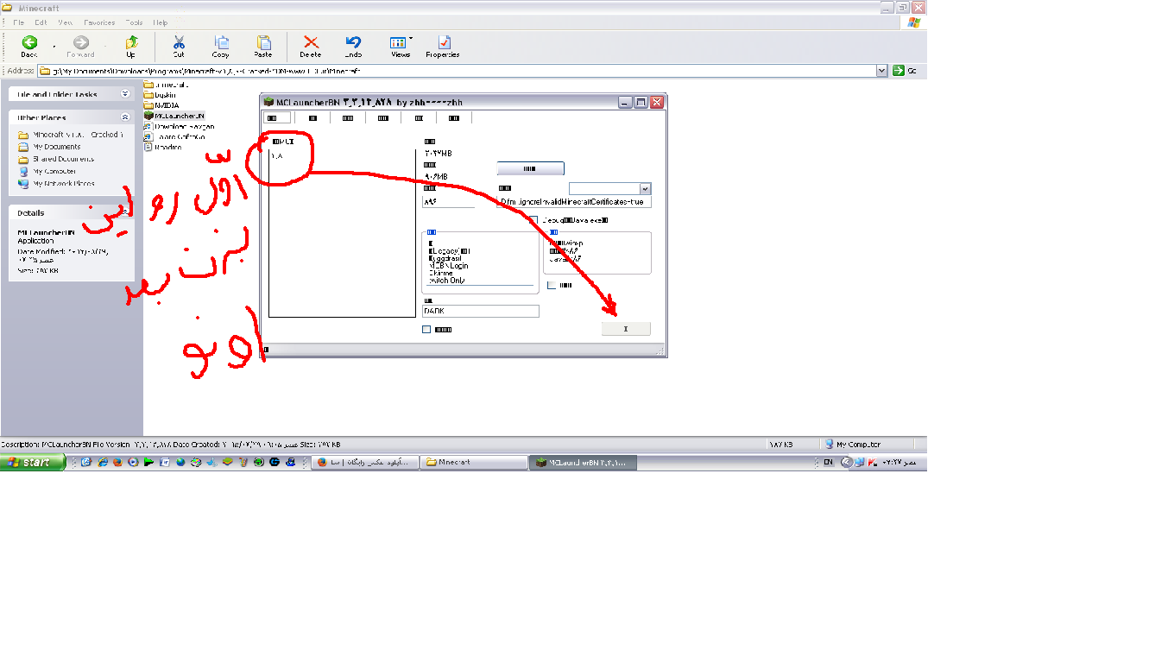Select the .minecraft folder in file list
The width and height of the screenshot is (1174, 663).
click(x=166, y=85)
